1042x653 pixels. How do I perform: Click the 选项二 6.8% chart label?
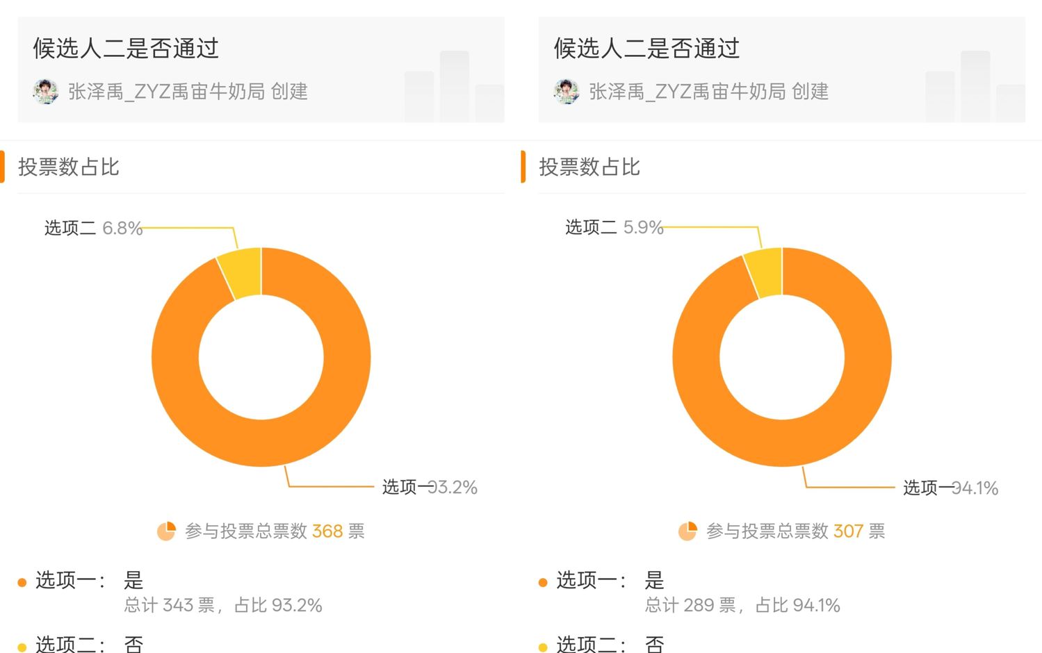[93, 228]
